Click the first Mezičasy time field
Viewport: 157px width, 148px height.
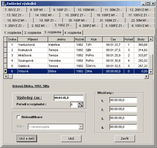123,100
